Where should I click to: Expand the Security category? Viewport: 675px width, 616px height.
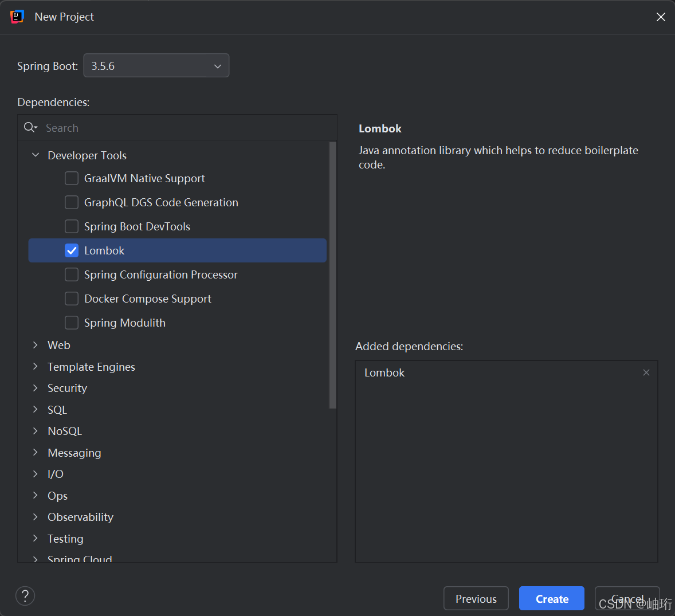point(36,388)
